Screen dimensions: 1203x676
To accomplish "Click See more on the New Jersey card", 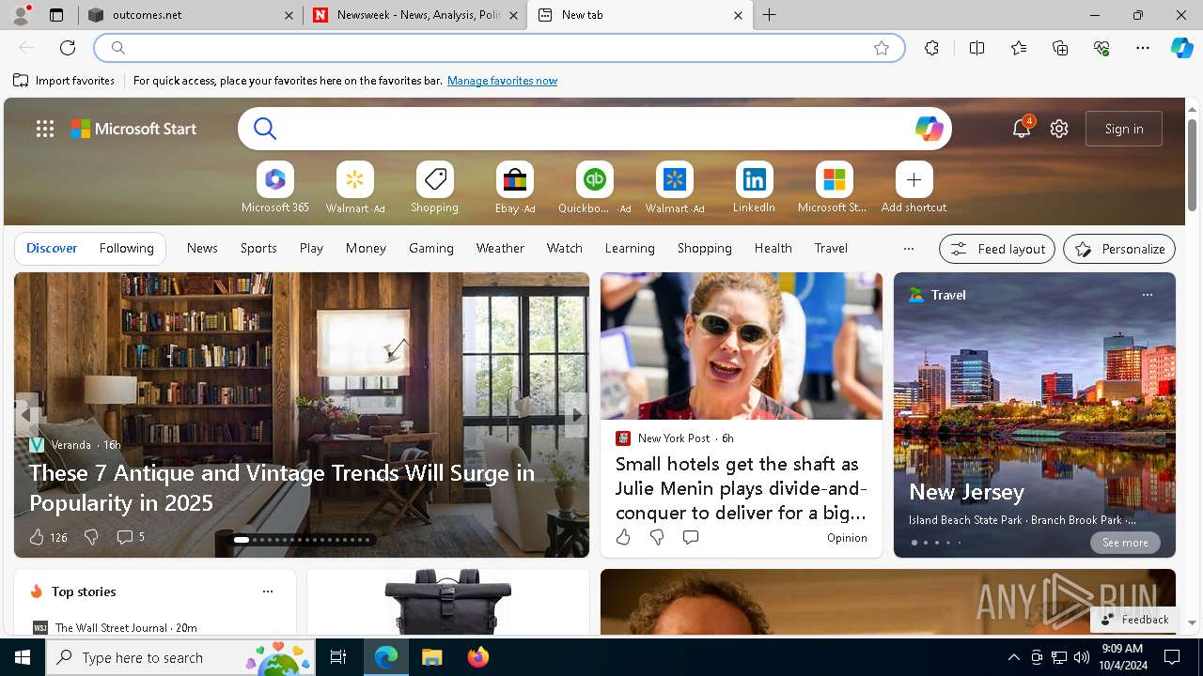I will [1125, 543].
